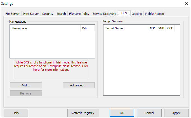Click the Target Server column header

pyautogui.click(x=125, y=28)
